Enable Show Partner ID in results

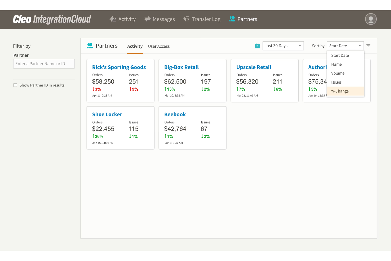pyautogui.click(x=15, y=85)
